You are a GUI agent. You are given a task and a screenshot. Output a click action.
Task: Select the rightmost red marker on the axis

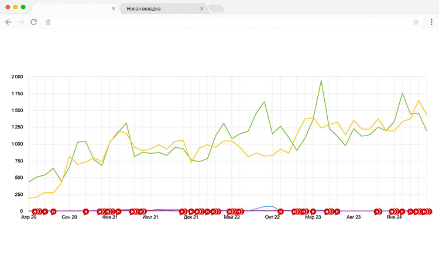point(427,212)
